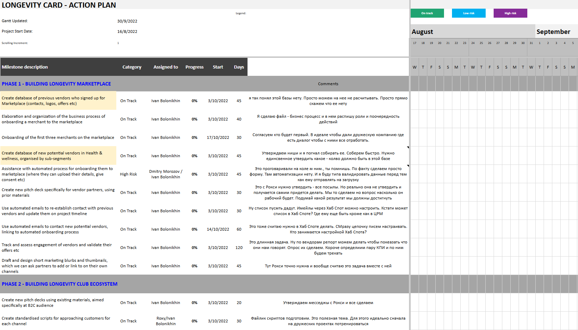Image resolution: width=578 pixels, height=330 pixels.
Task: Click the blue "Low risk" legend swatch
Action: pyautogui.click(x=469, y=13)
